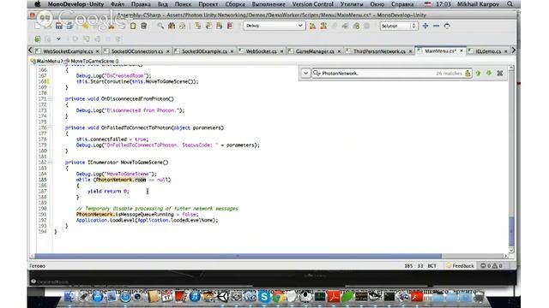549x308 pixels.
Task: Click the Save file toolbar icon
Action: (59, 26)
